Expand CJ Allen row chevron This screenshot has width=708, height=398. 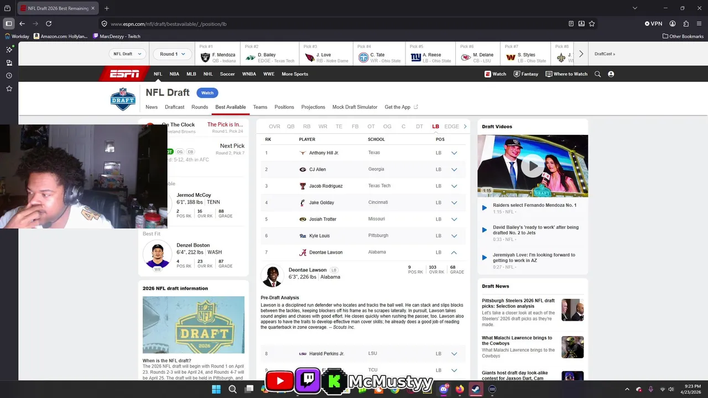(454, 170)
